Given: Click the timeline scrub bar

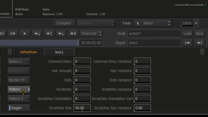Looking at the screenshot, I should point(39,43).
